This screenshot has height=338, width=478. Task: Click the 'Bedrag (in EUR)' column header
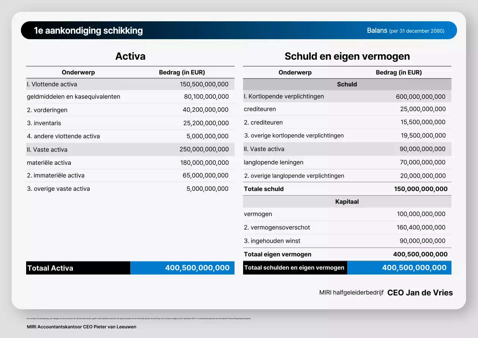(x=182, y=72)
